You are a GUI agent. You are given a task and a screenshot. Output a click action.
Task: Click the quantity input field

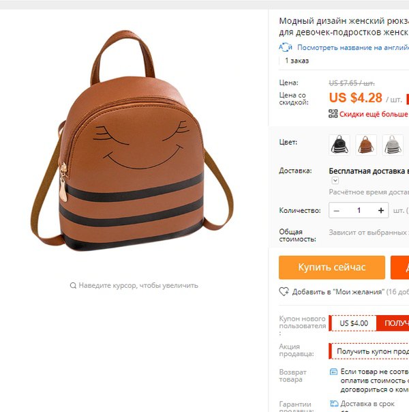click(359, 211)
